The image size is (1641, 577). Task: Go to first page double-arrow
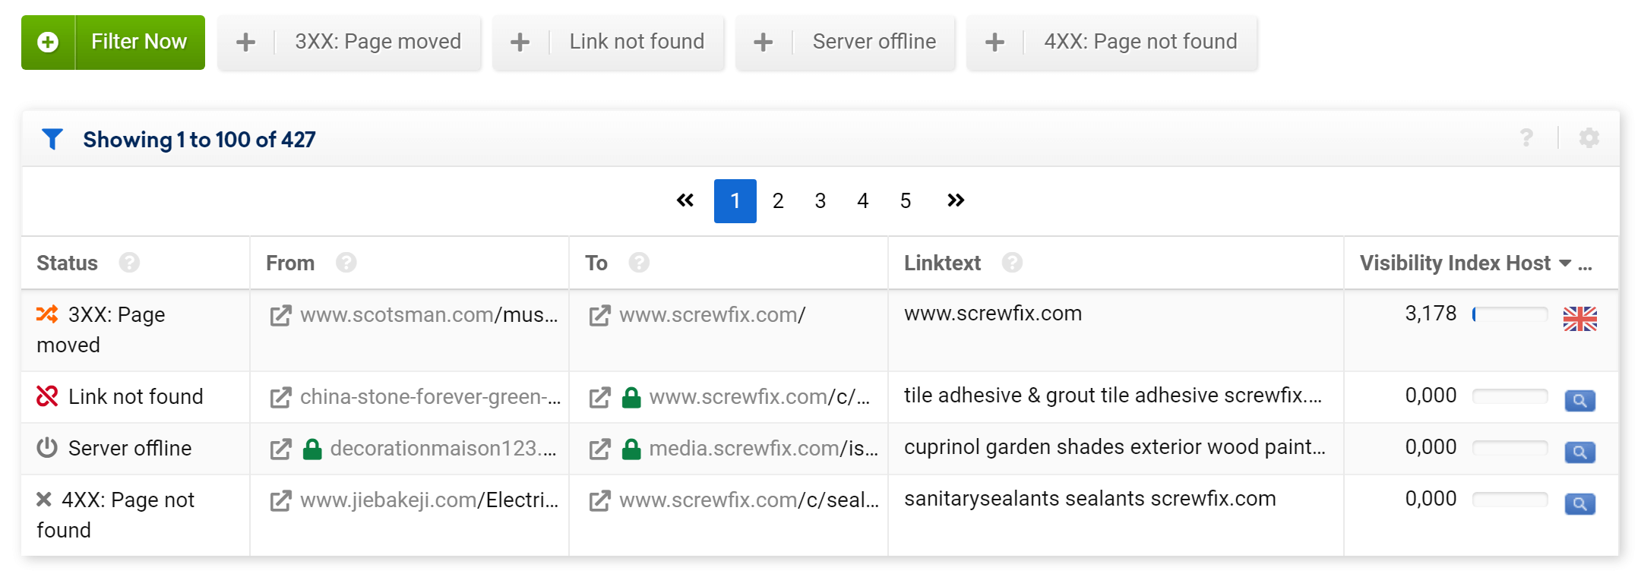685,200
